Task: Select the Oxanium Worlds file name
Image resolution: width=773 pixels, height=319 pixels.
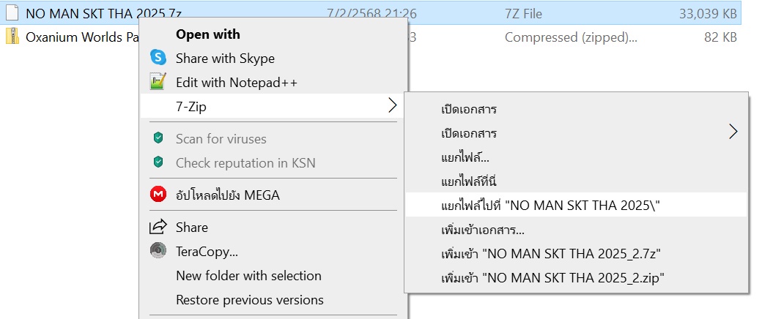Action: point(73,37)
